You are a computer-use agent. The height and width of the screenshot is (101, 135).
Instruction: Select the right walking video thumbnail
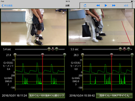[x=101, y=27]
